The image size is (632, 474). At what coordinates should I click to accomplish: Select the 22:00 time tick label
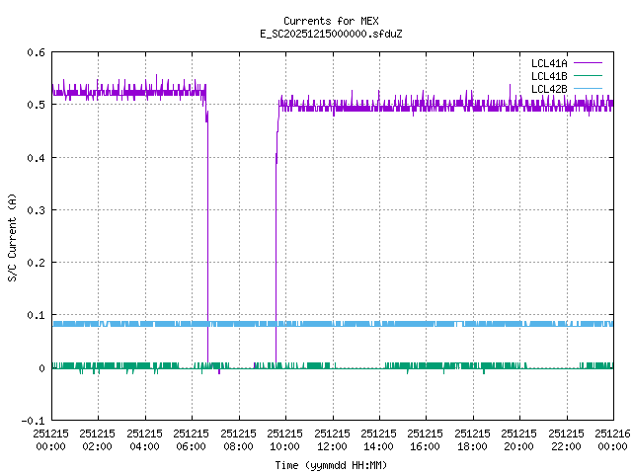pos(566,439)
